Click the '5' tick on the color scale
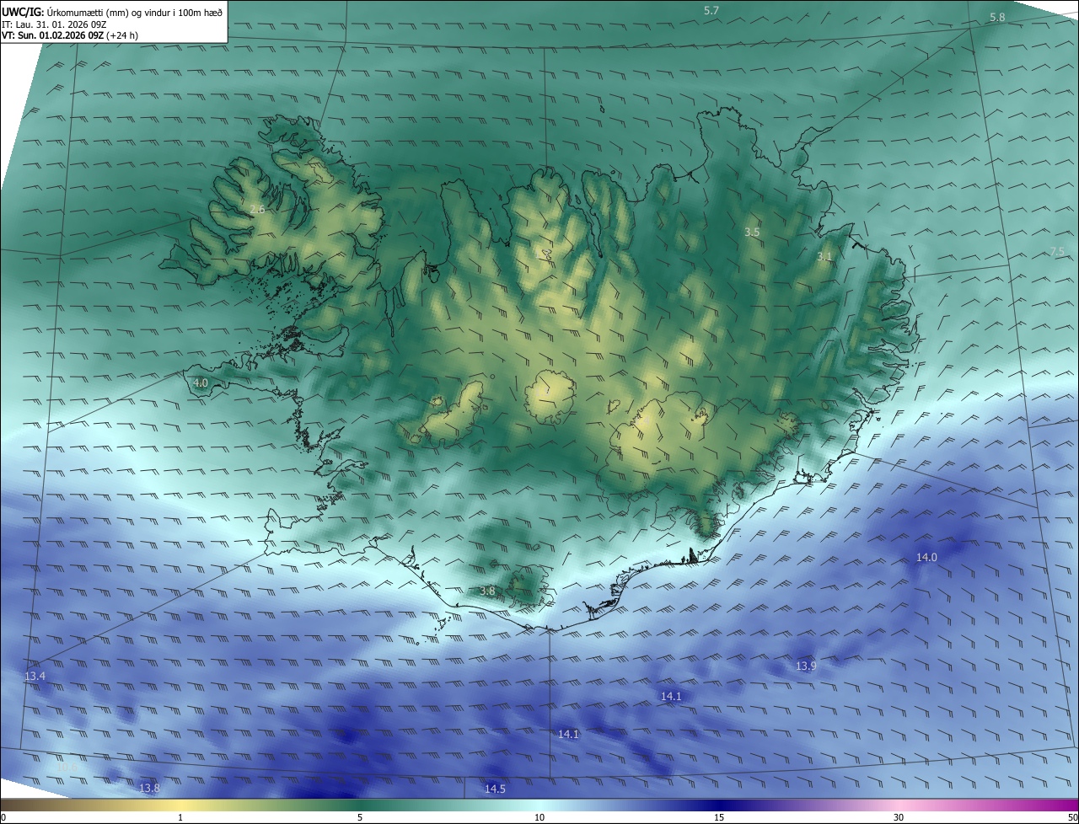Screen dimensions: 1079x824 coord(360,817)
